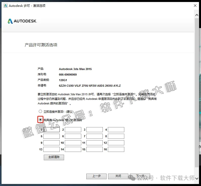This screenshot has width=201, height=186.
Task: Click the product key 128G1
Action: pyautogui.click(x=63, y=80)
